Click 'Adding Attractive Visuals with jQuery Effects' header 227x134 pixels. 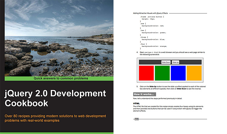150,13
